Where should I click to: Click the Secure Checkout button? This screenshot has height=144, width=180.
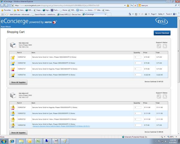(162, 33)
